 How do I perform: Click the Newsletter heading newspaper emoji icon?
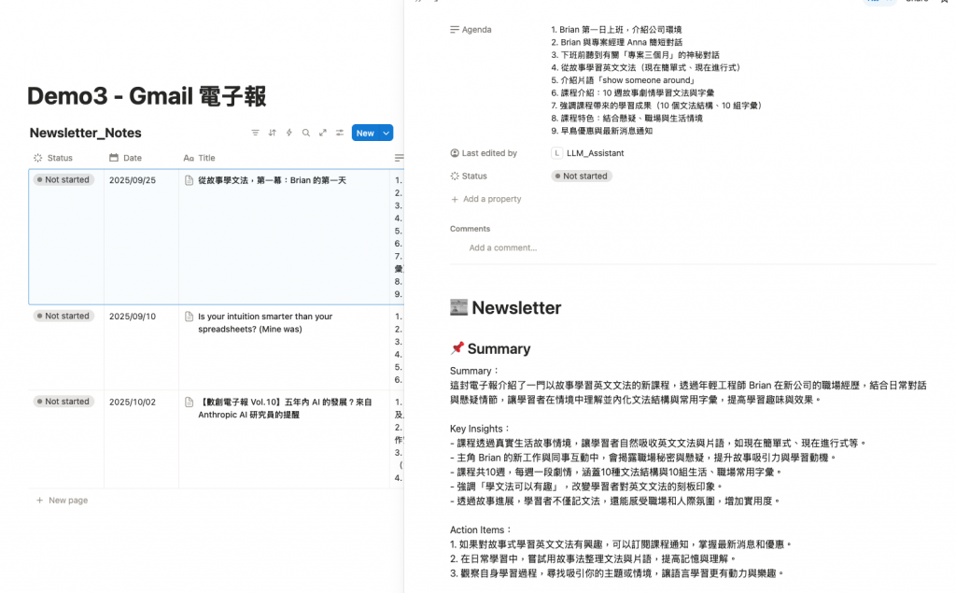(458, 307)
